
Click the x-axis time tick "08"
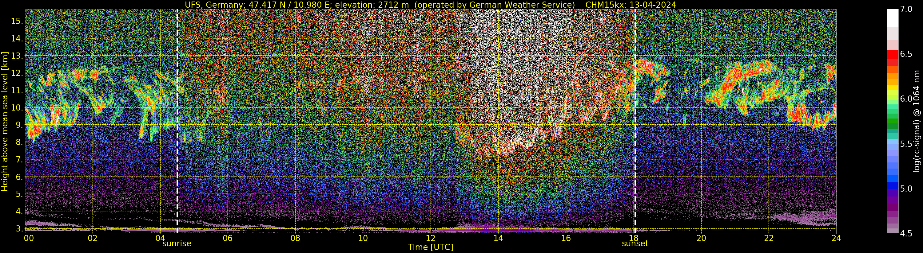click(x=295, y=238)
